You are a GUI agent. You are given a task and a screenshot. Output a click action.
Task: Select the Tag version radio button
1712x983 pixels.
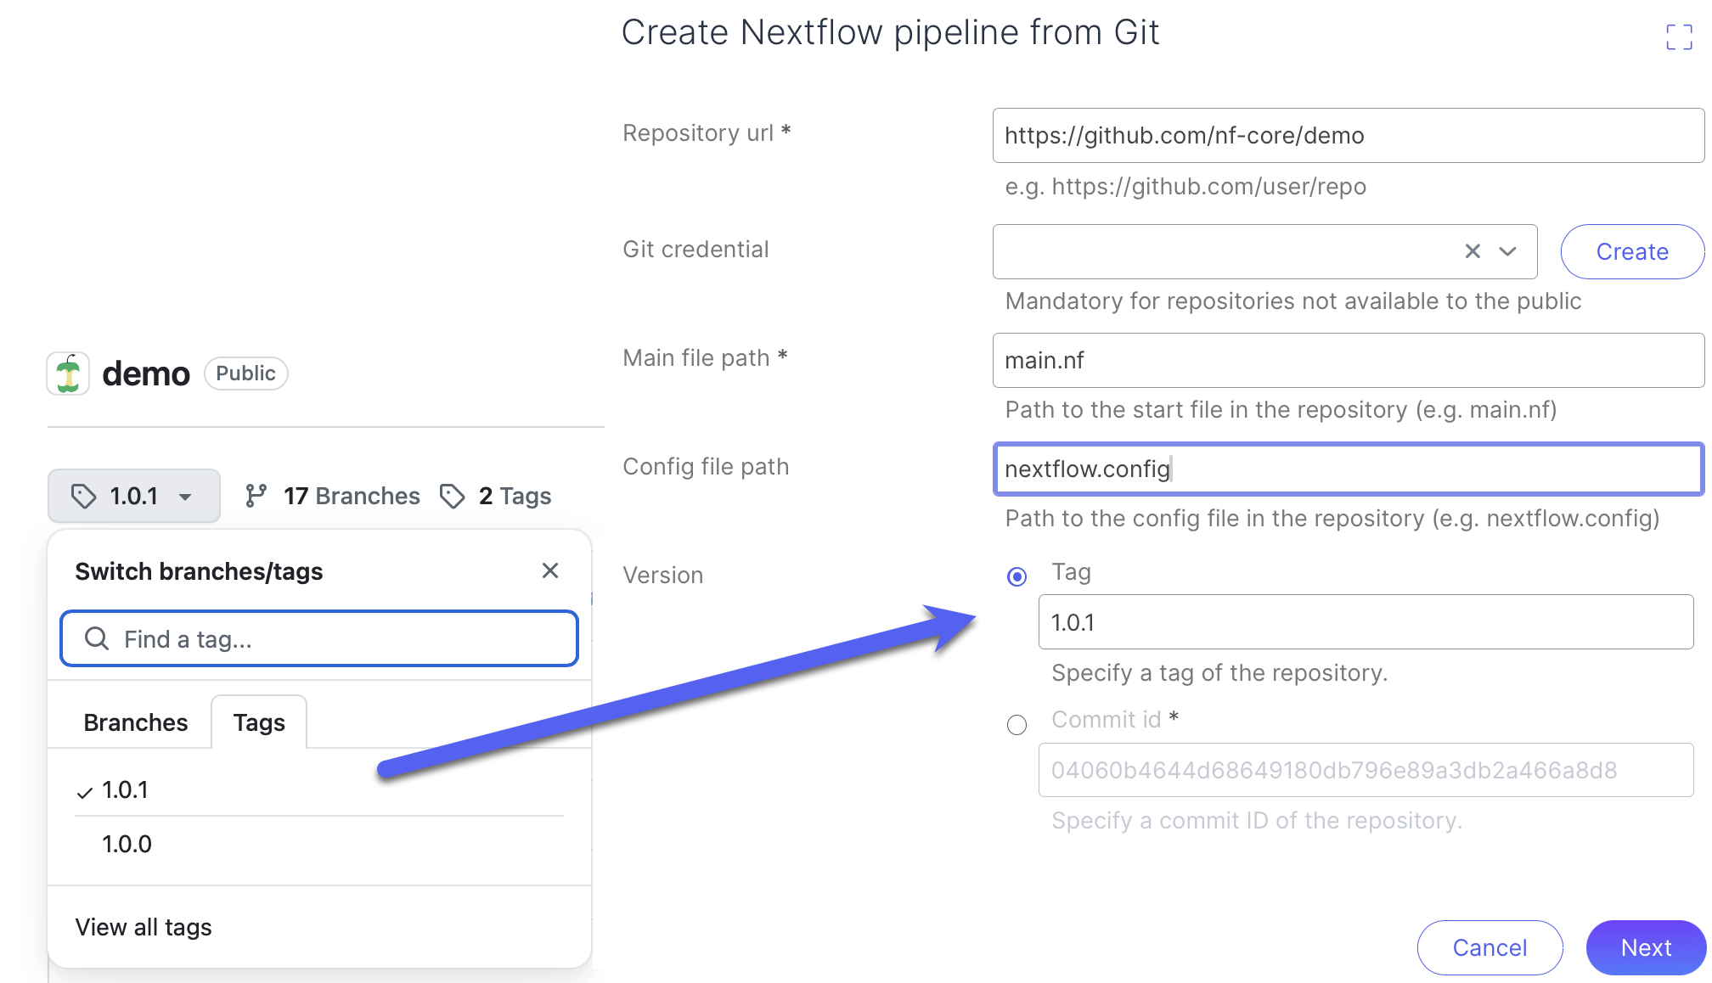[x=1016, y=577]
